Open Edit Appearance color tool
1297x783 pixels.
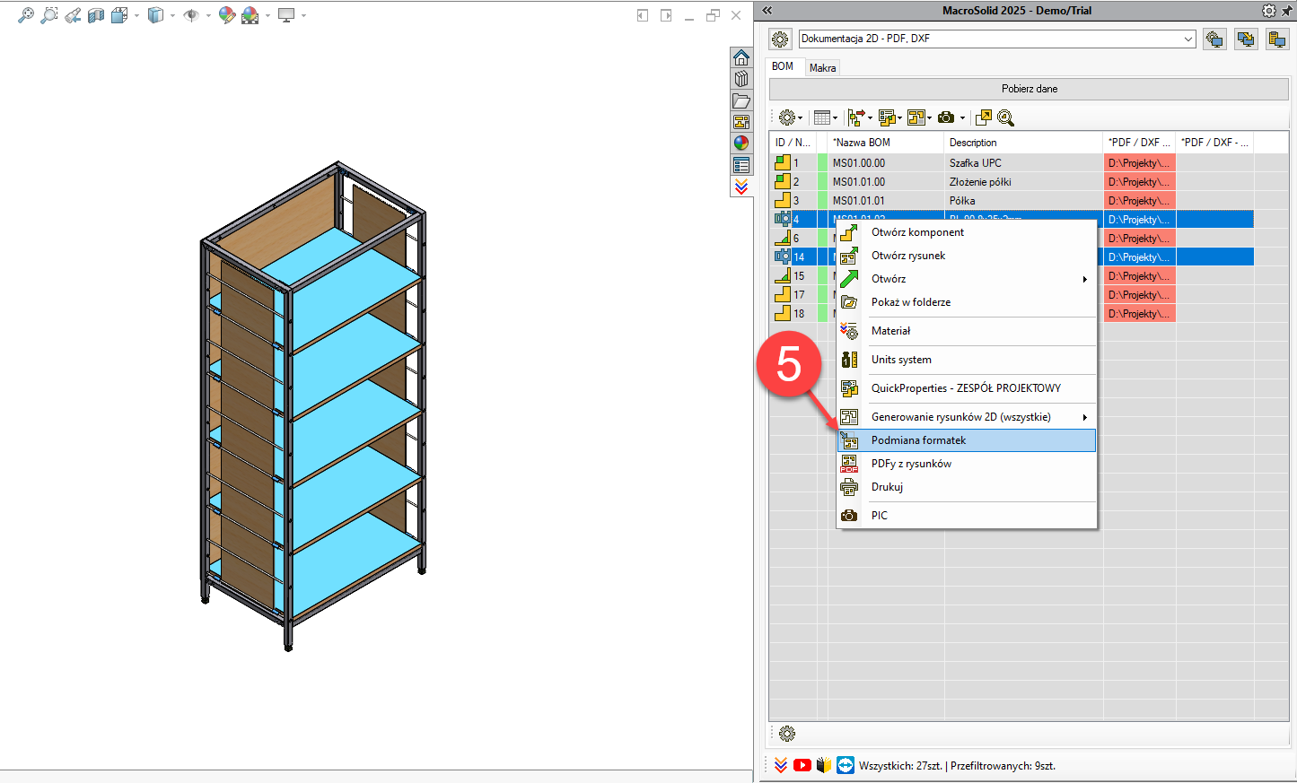point(227,15)
